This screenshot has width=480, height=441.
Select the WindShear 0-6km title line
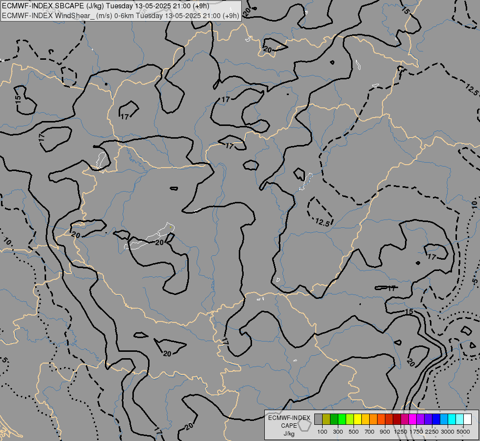[120, 16]
